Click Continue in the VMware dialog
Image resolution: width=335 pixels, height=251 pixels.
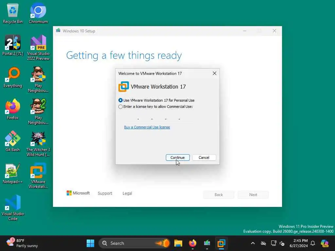coord(178,158)
